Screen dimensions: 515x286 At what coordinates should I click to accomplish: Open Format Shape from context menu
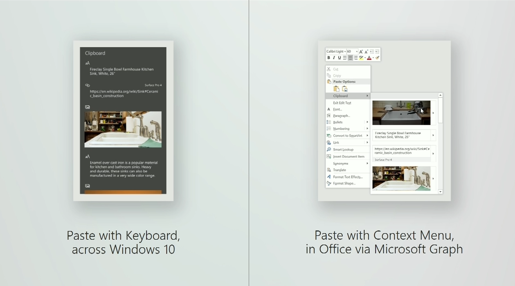point(344,184)
